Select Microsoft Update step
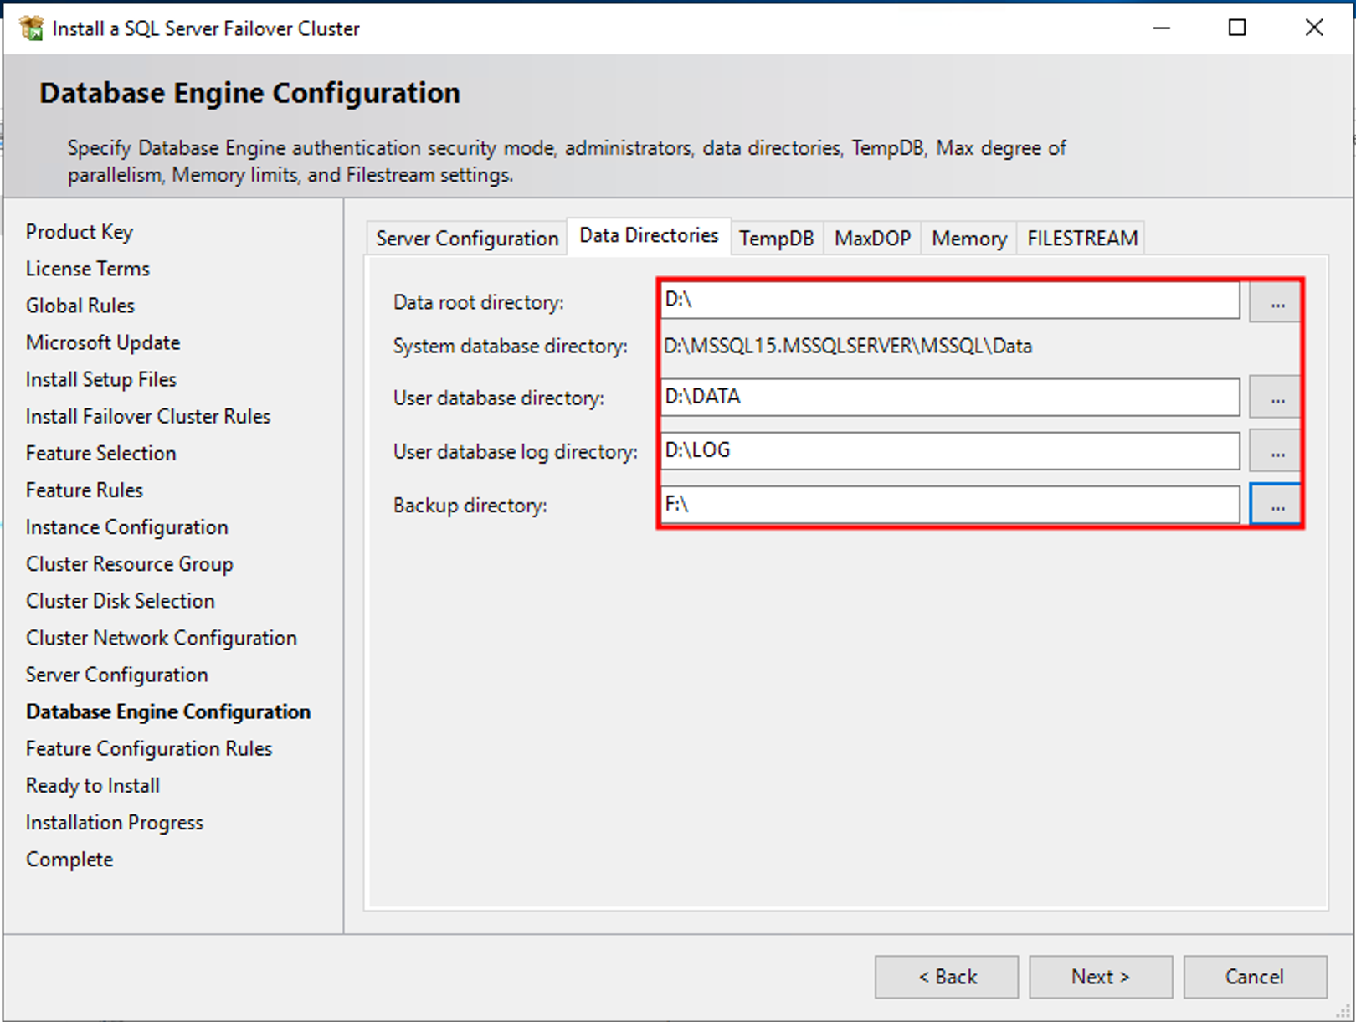The width and height of the screenshot is (1356, 1022). click(x=103, y=342)
